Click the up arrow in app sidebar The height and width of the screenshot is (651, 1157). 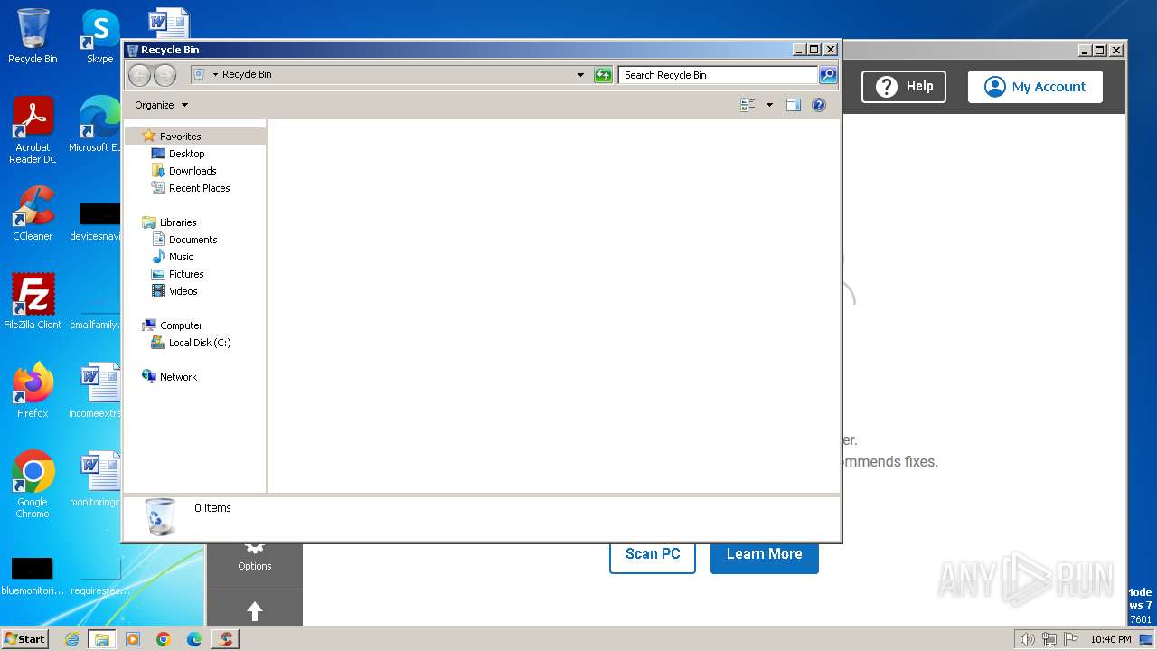pyautogui.click(x=255, y=612)
